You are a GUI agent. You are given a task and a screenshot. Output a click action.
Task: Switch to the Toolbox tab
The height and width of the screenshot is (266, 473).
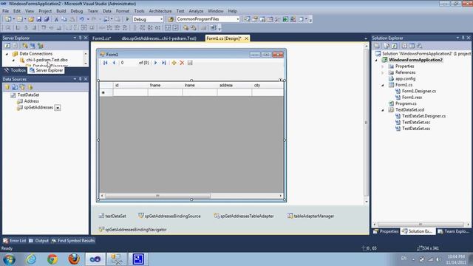(x=15, y=70)
